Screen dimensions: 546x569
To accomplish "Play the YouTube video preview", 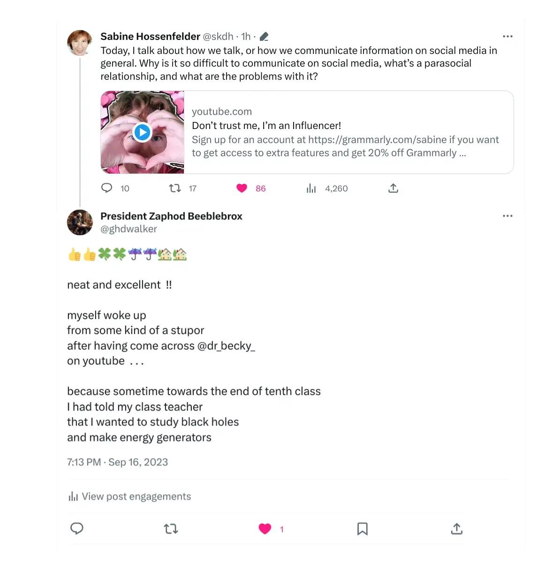I will (x=143, y=132).
